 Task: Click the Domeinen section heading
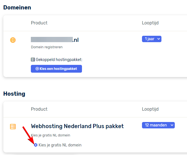pos(17,7)
